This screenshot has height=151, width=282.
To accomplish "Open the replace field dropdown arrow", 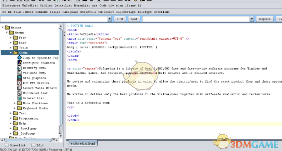I will [252, 19].
